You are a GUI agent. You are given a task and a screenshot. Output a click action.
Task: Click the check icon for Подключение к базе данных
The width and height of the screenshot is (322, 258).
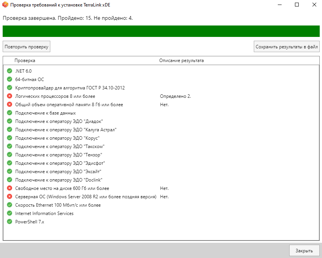pyautogui.click(x=10, y=113)
